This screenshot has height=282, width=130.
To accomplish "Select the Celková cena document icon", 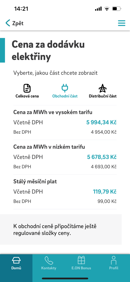I will pos(27,88).
